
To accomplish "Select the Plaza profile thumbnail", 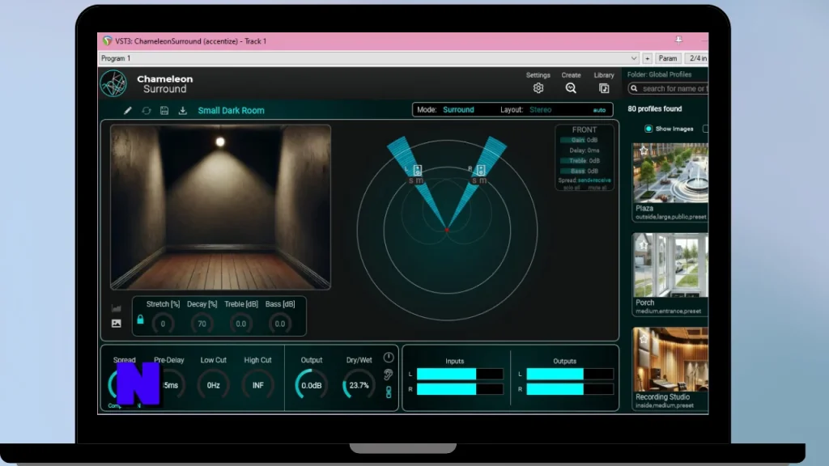I will coord(670,173).
